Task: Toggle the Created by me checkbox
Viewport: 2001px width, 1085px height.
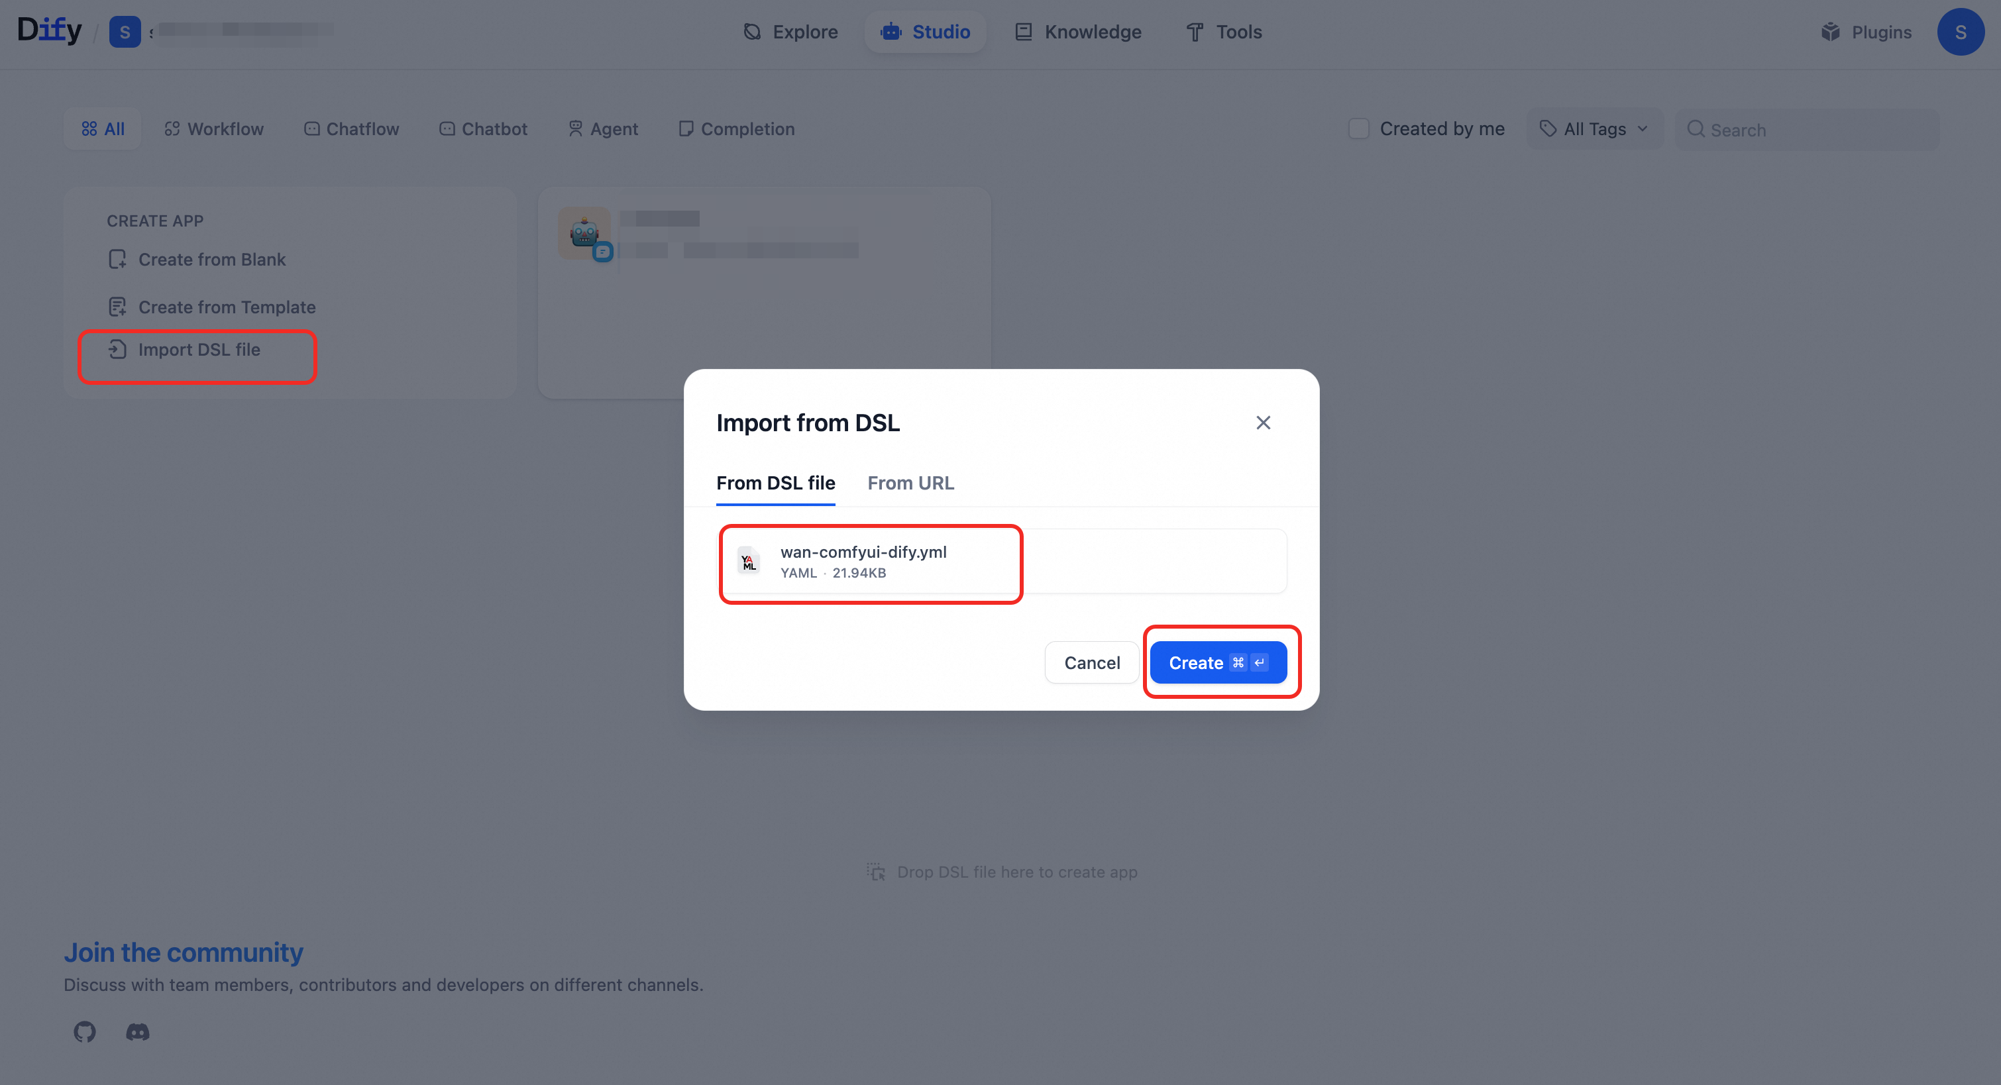Action: pos(1358,129)
